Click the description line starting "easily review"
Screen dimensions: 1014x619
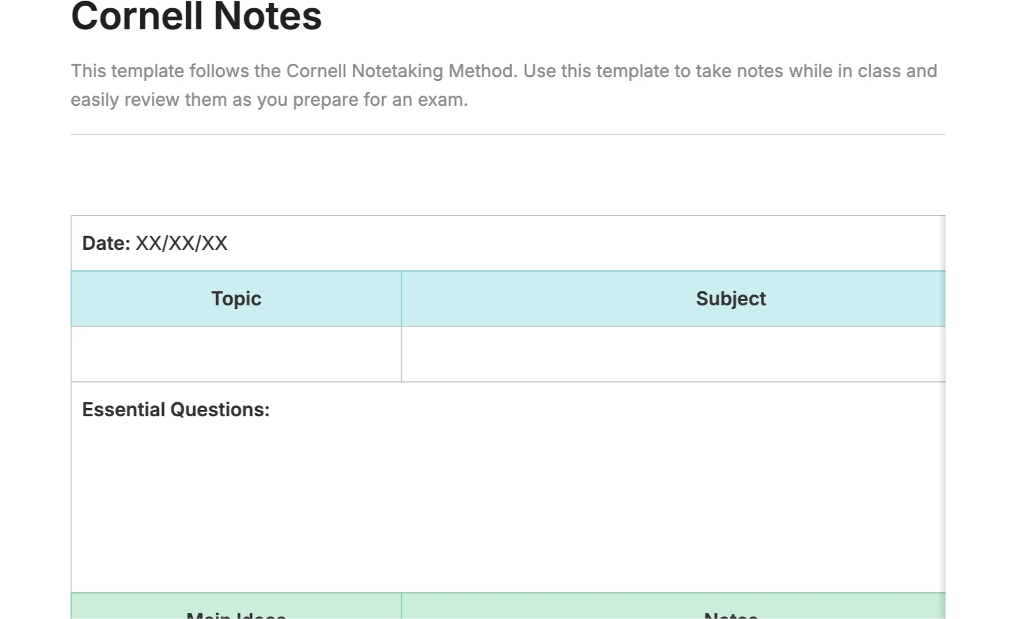269,100
